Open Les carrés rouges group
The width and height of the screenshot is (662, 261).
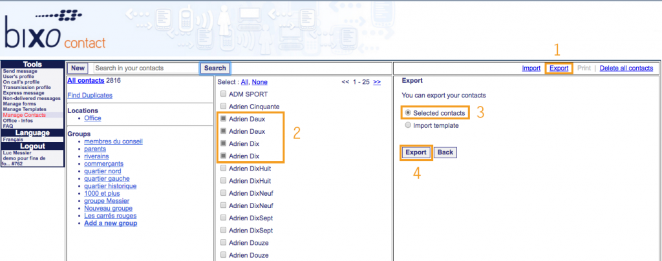[x=110, y=216]
